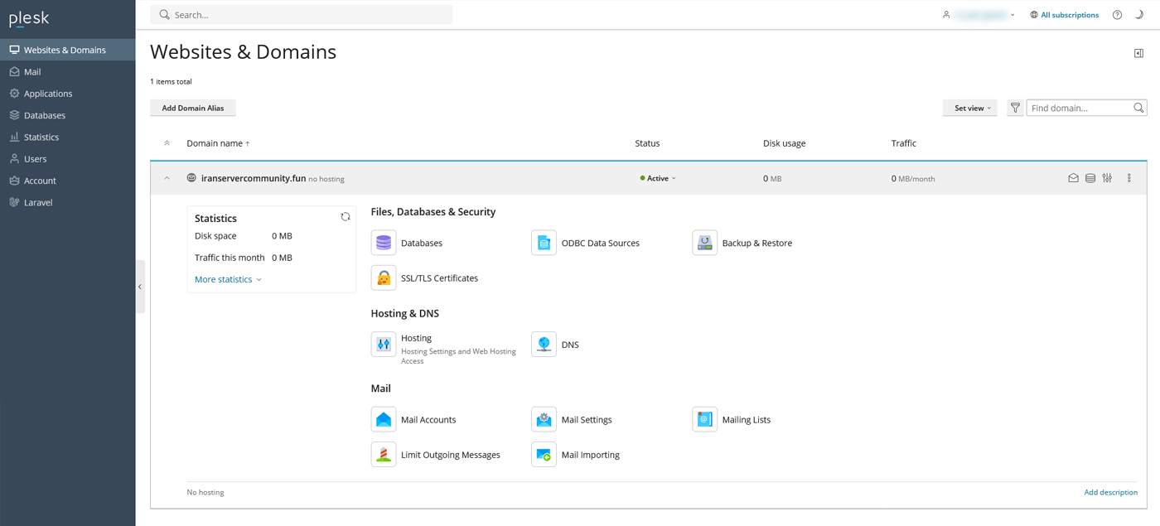Screen dimensions: 1160x526
Task: Open the Set view dropdown
Action: (969, 108)
